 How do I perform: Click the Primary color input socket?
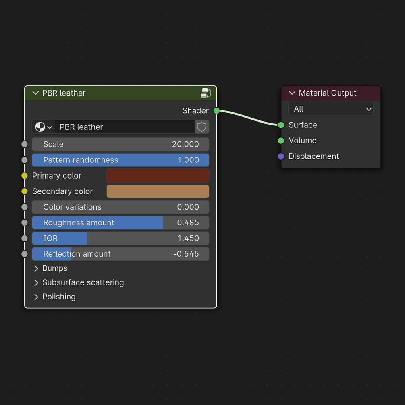coord(25,176)
